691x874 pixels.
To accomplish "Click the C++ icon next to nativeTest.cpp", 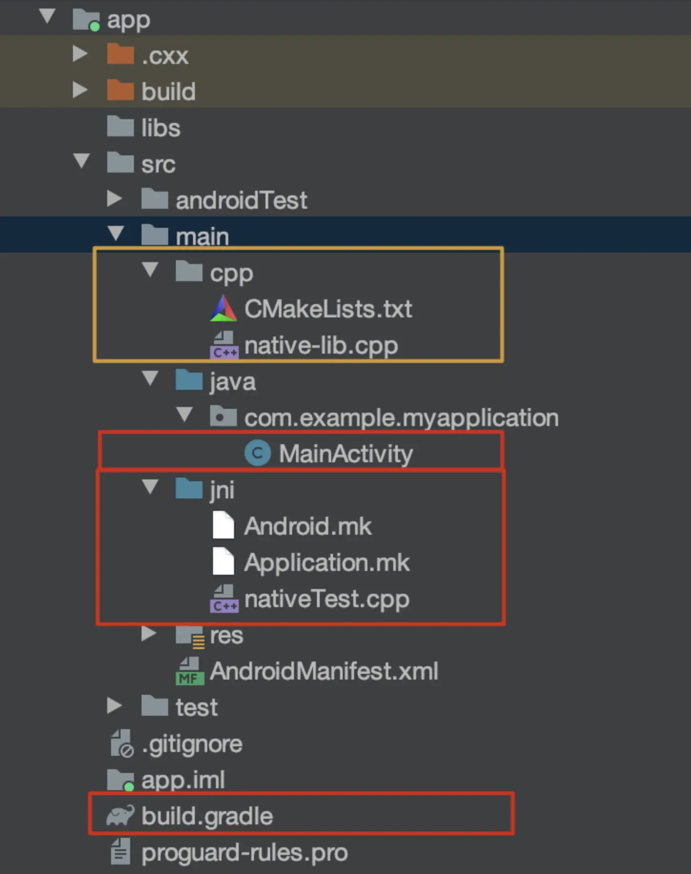I will 224,599.
